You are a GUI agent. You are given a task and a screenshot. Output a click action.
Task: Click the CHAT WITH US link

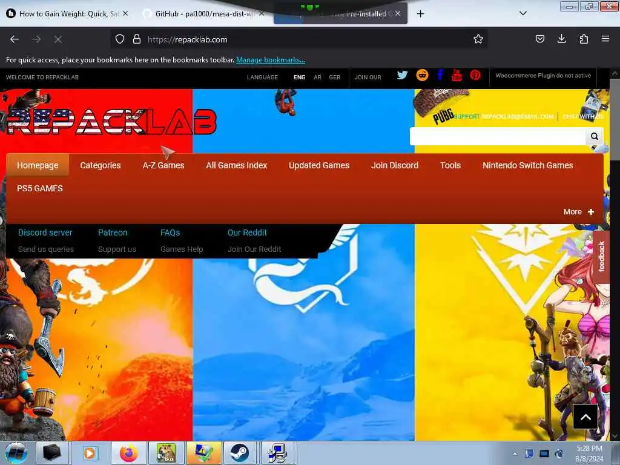(583, 116)
